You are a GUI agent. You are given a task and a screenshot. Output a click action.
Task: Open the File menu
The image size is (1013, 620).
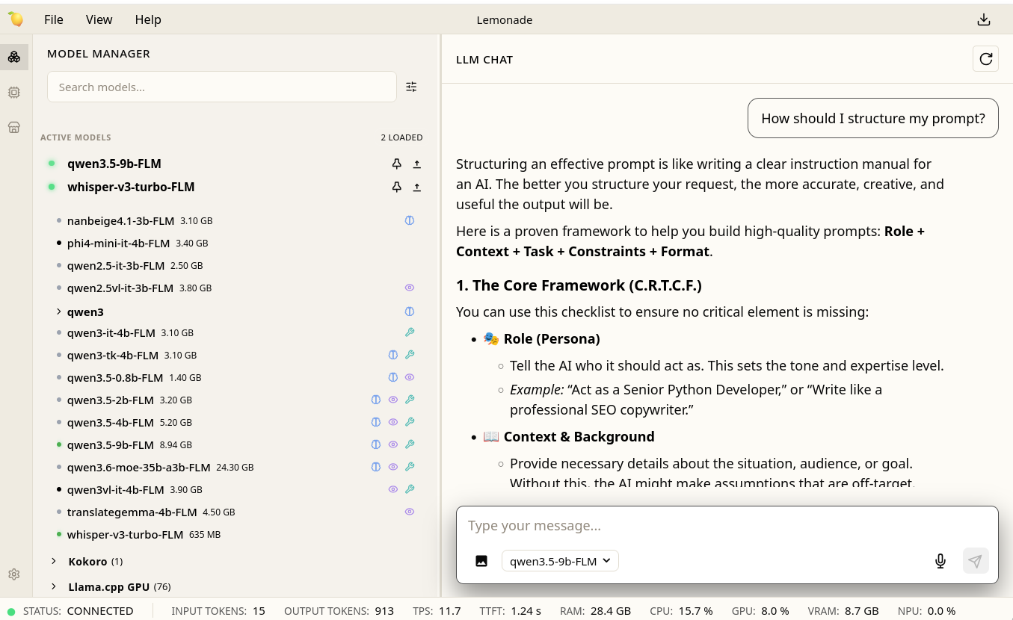tap(54, 20)
